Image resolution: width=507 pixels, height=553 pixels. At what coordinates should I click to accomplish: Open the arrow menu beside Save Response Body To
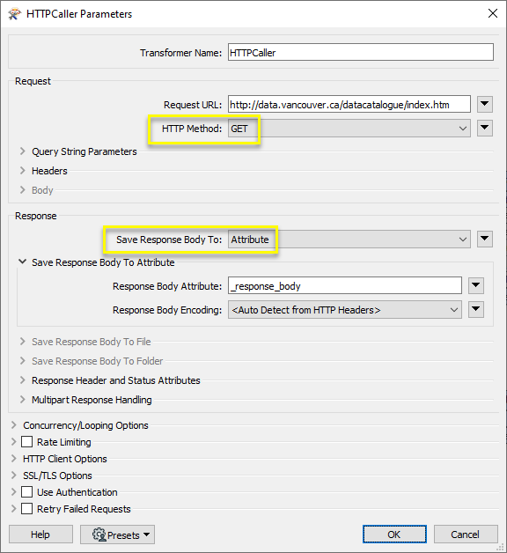[x=485, y=239]
